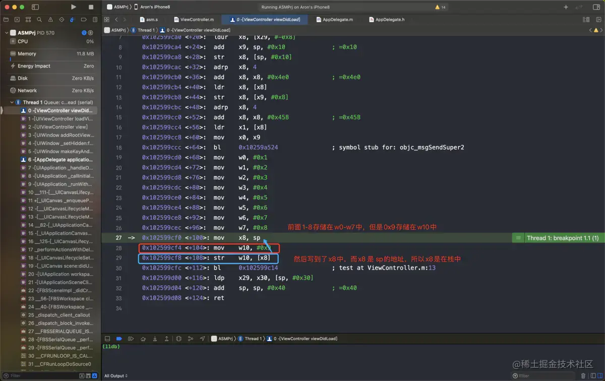Open the Memory gauge report
The width and height of the screenshot is (605, 381).
[x=27, y=53]
